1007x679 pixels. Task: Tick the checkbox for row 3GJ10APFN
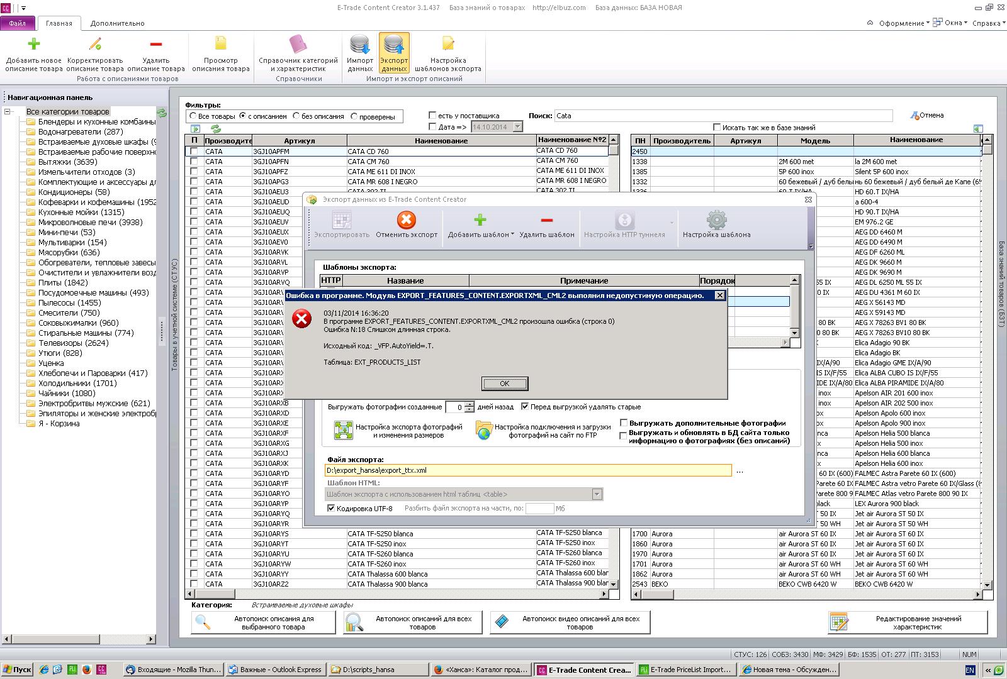(194, 162)
